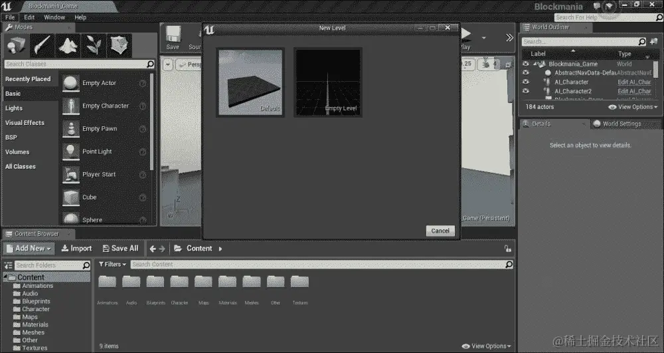The width and height of the screenshot is (664, 353).
Task: Click the Save All button
Action: (120, 249)
